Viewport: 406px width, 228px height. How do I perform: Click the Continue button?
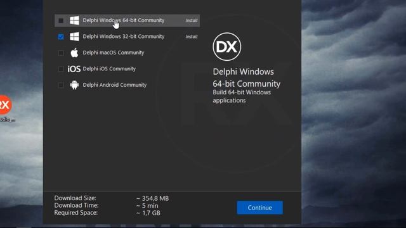259,208
